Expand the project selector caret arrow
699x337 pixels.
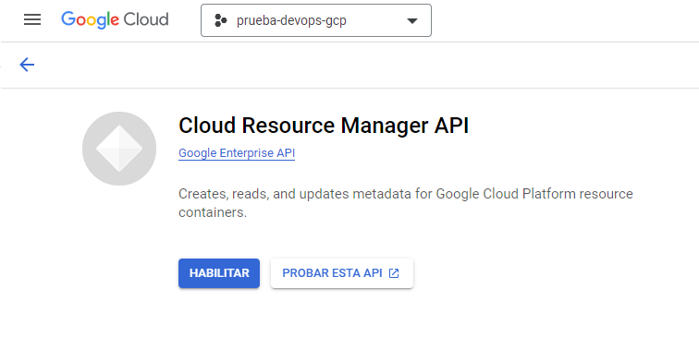[412, 21]
